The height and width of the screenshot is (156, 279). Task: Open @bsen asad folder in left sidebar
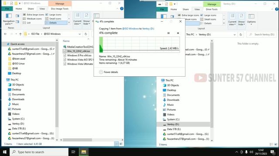click(18, 59)
